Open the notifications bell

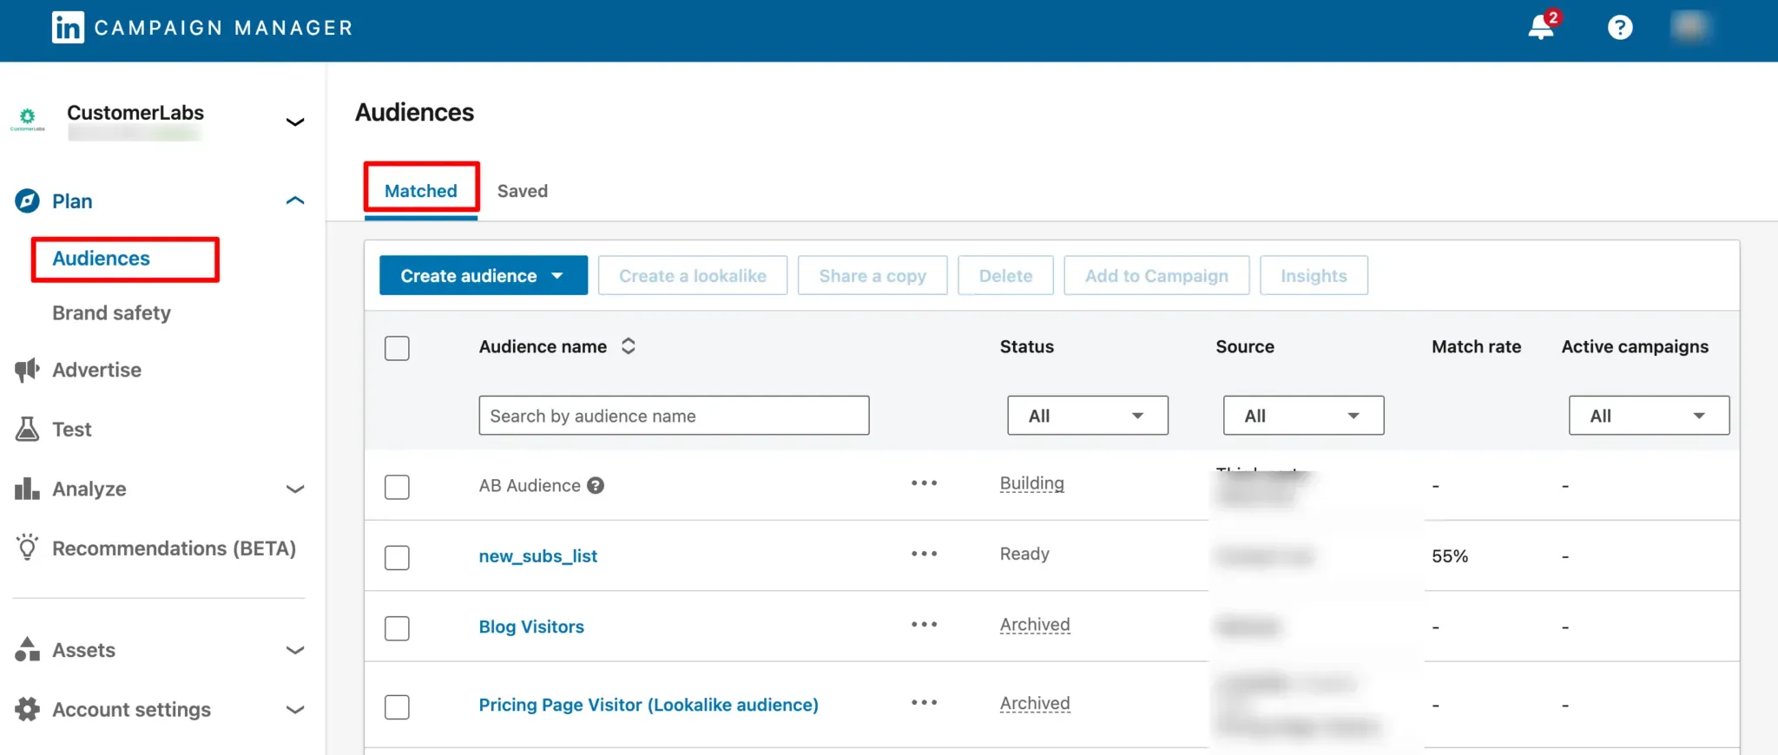pos(1543,26)
